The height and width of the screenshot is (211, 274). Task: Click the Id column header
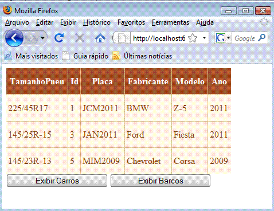coord(75,81)
